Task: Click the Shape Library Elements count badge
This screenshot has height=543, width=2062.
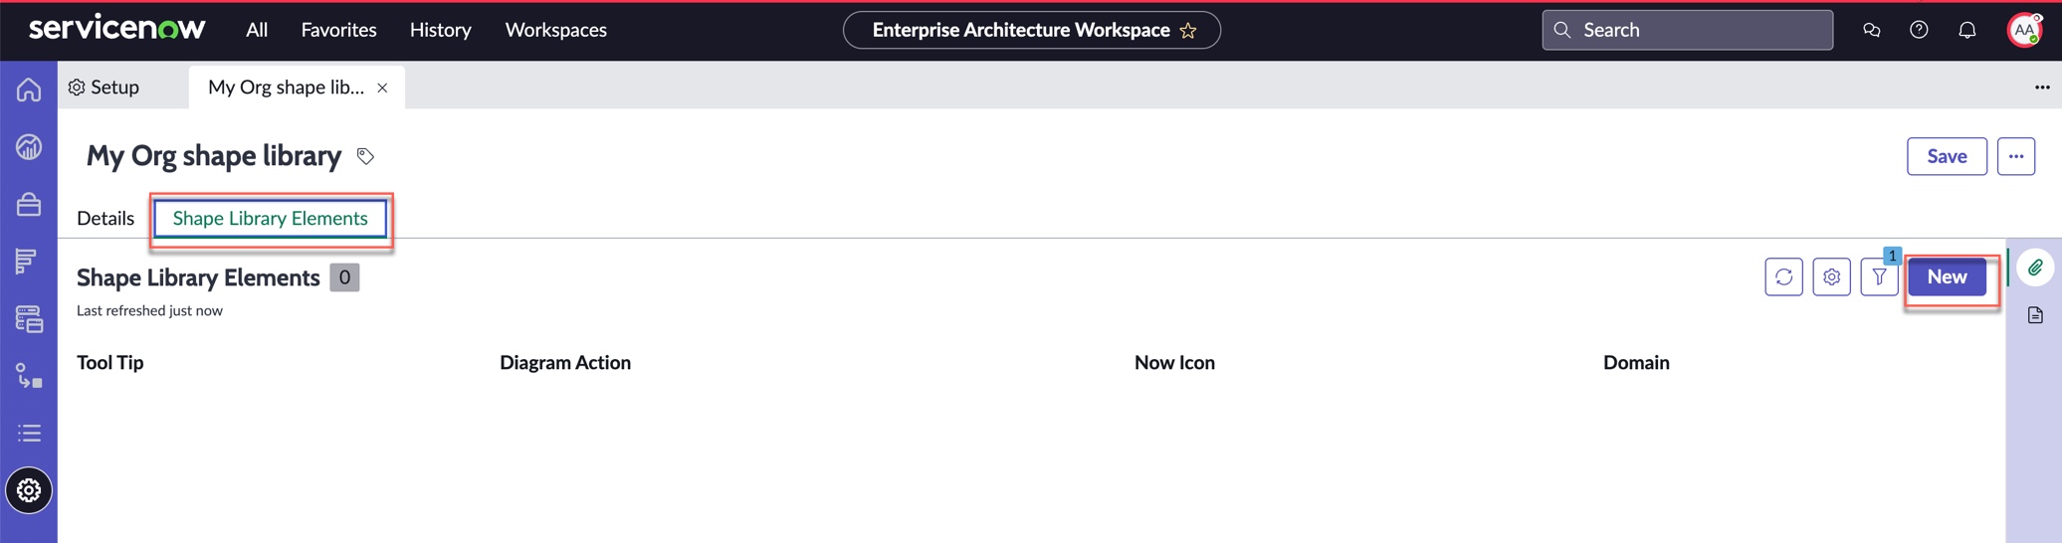Action: coord(344,277)
